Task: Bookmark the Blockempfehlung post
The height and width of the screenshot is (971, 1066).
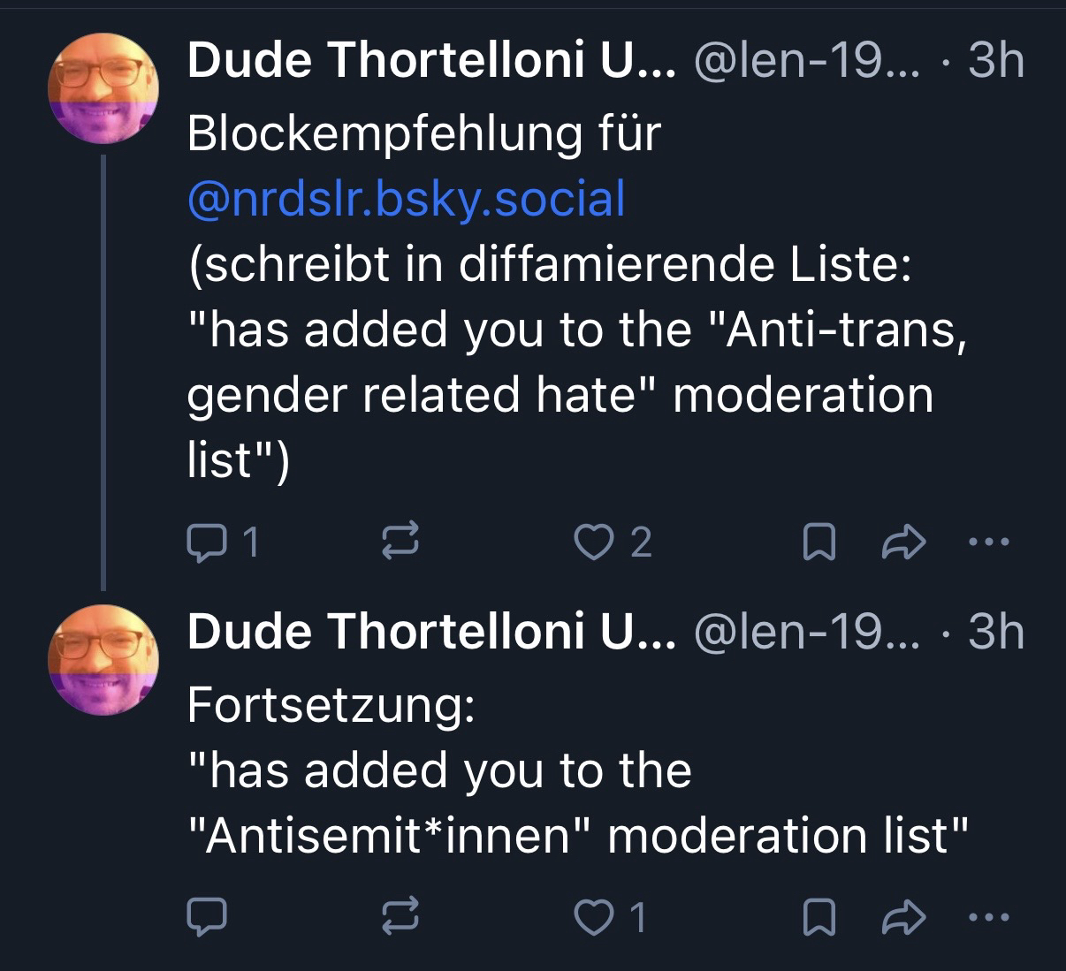Action: [x=819, y=542]
